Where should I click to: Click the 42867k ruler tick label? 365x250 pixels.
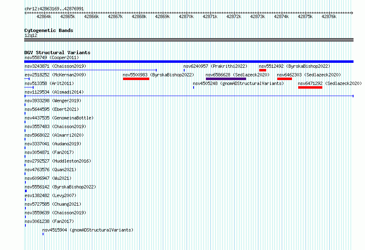[x=115, y=16]
